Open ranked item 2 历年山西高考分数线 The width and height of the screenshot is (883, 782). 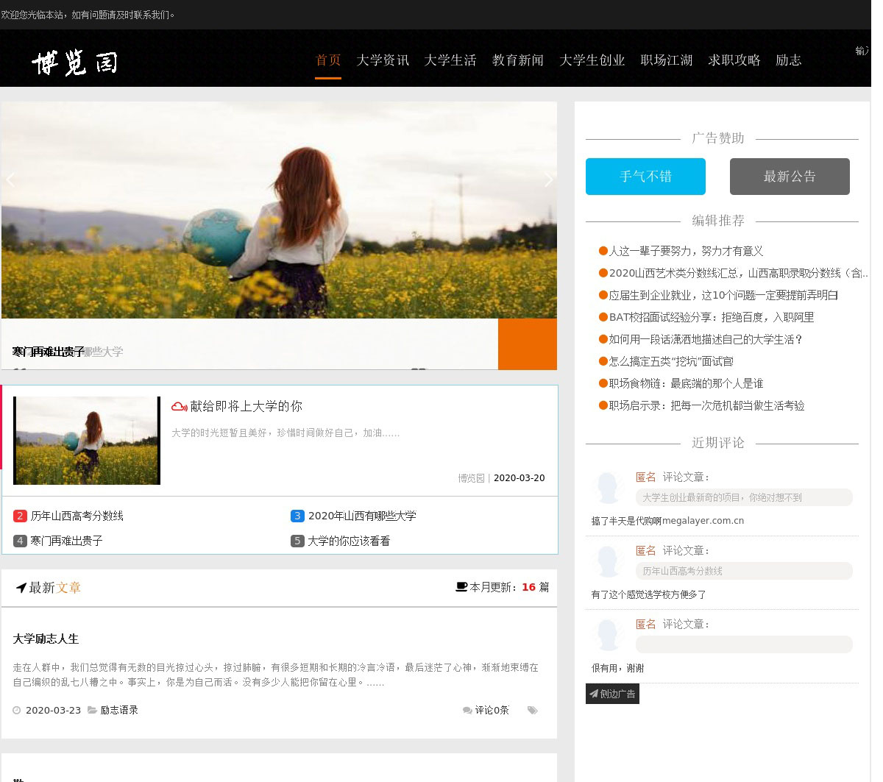coord(77,516)
